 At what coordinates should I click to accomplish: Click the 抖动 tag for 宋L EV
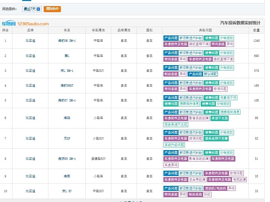coord(207,195)
